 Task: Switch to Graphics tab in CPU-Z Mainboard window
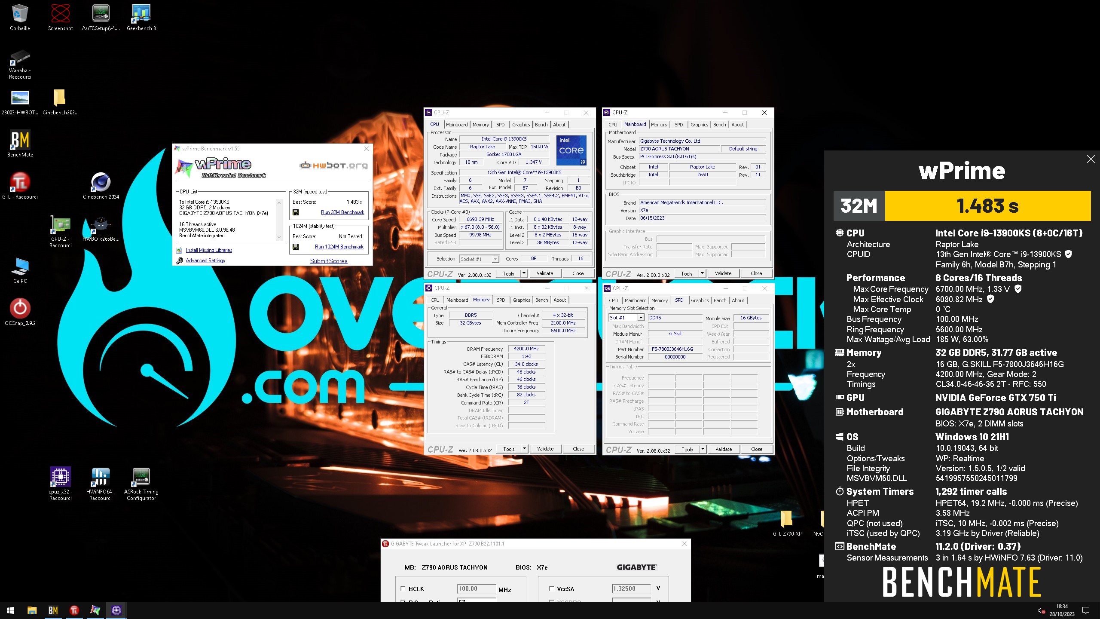[x=699, y=125]
